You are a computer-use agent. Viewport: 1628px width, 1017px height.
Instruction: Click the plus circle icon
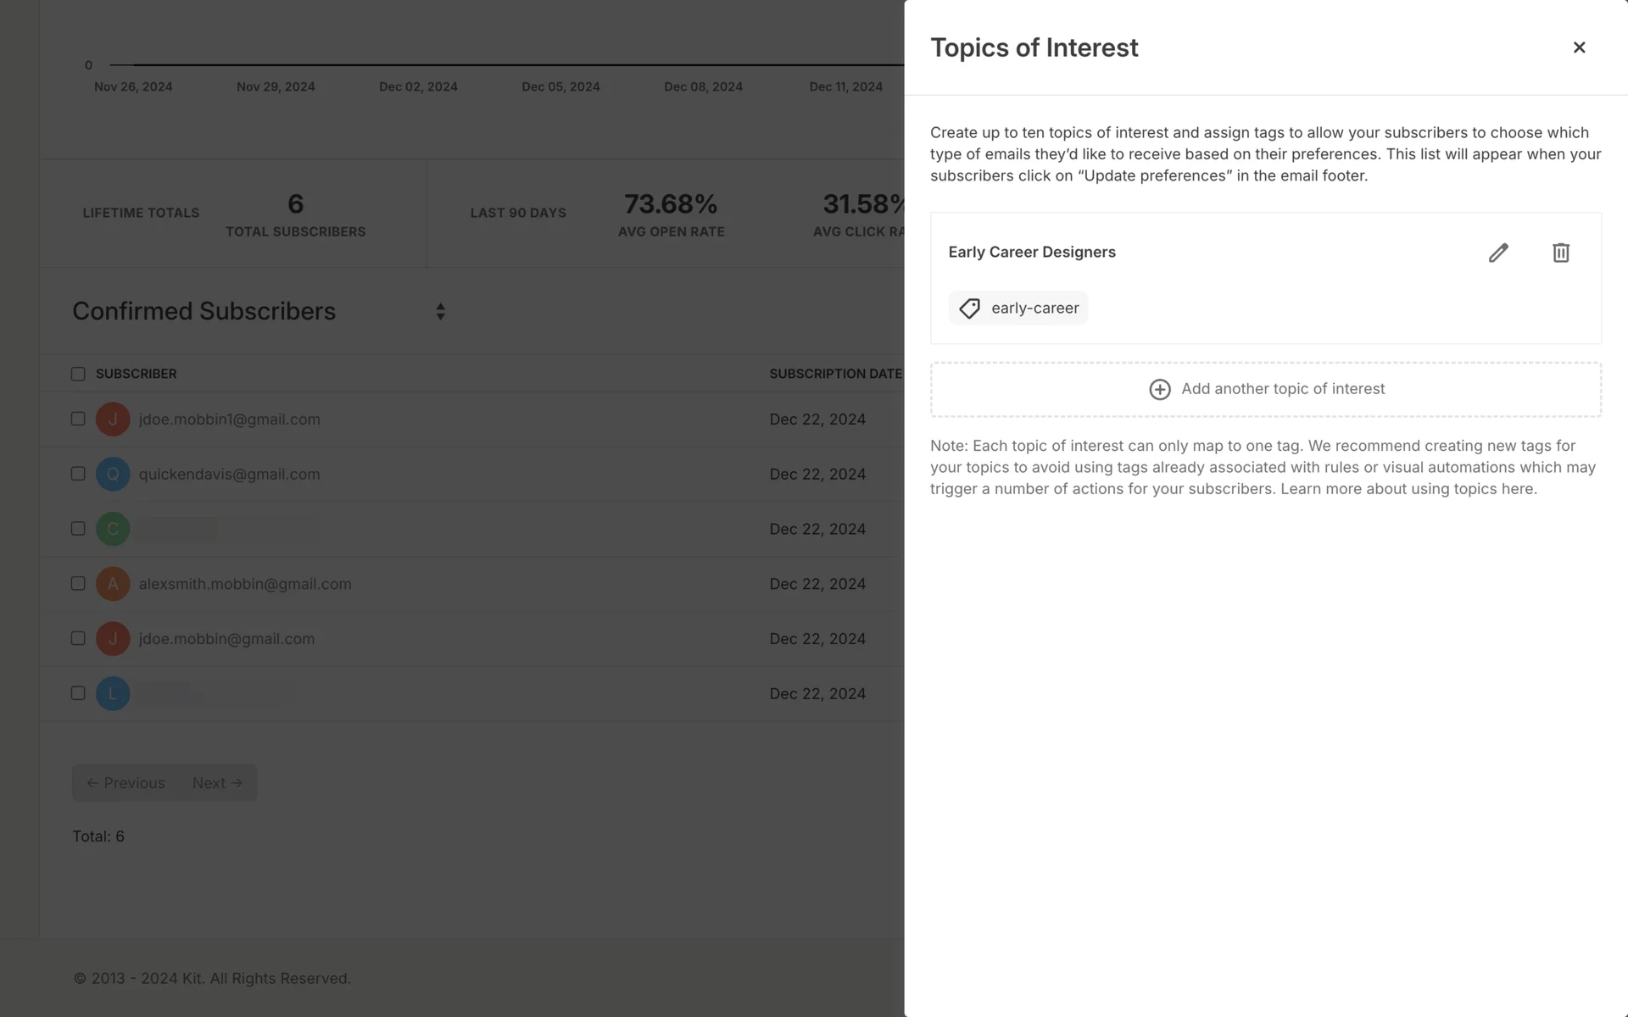coord(1159,389)
